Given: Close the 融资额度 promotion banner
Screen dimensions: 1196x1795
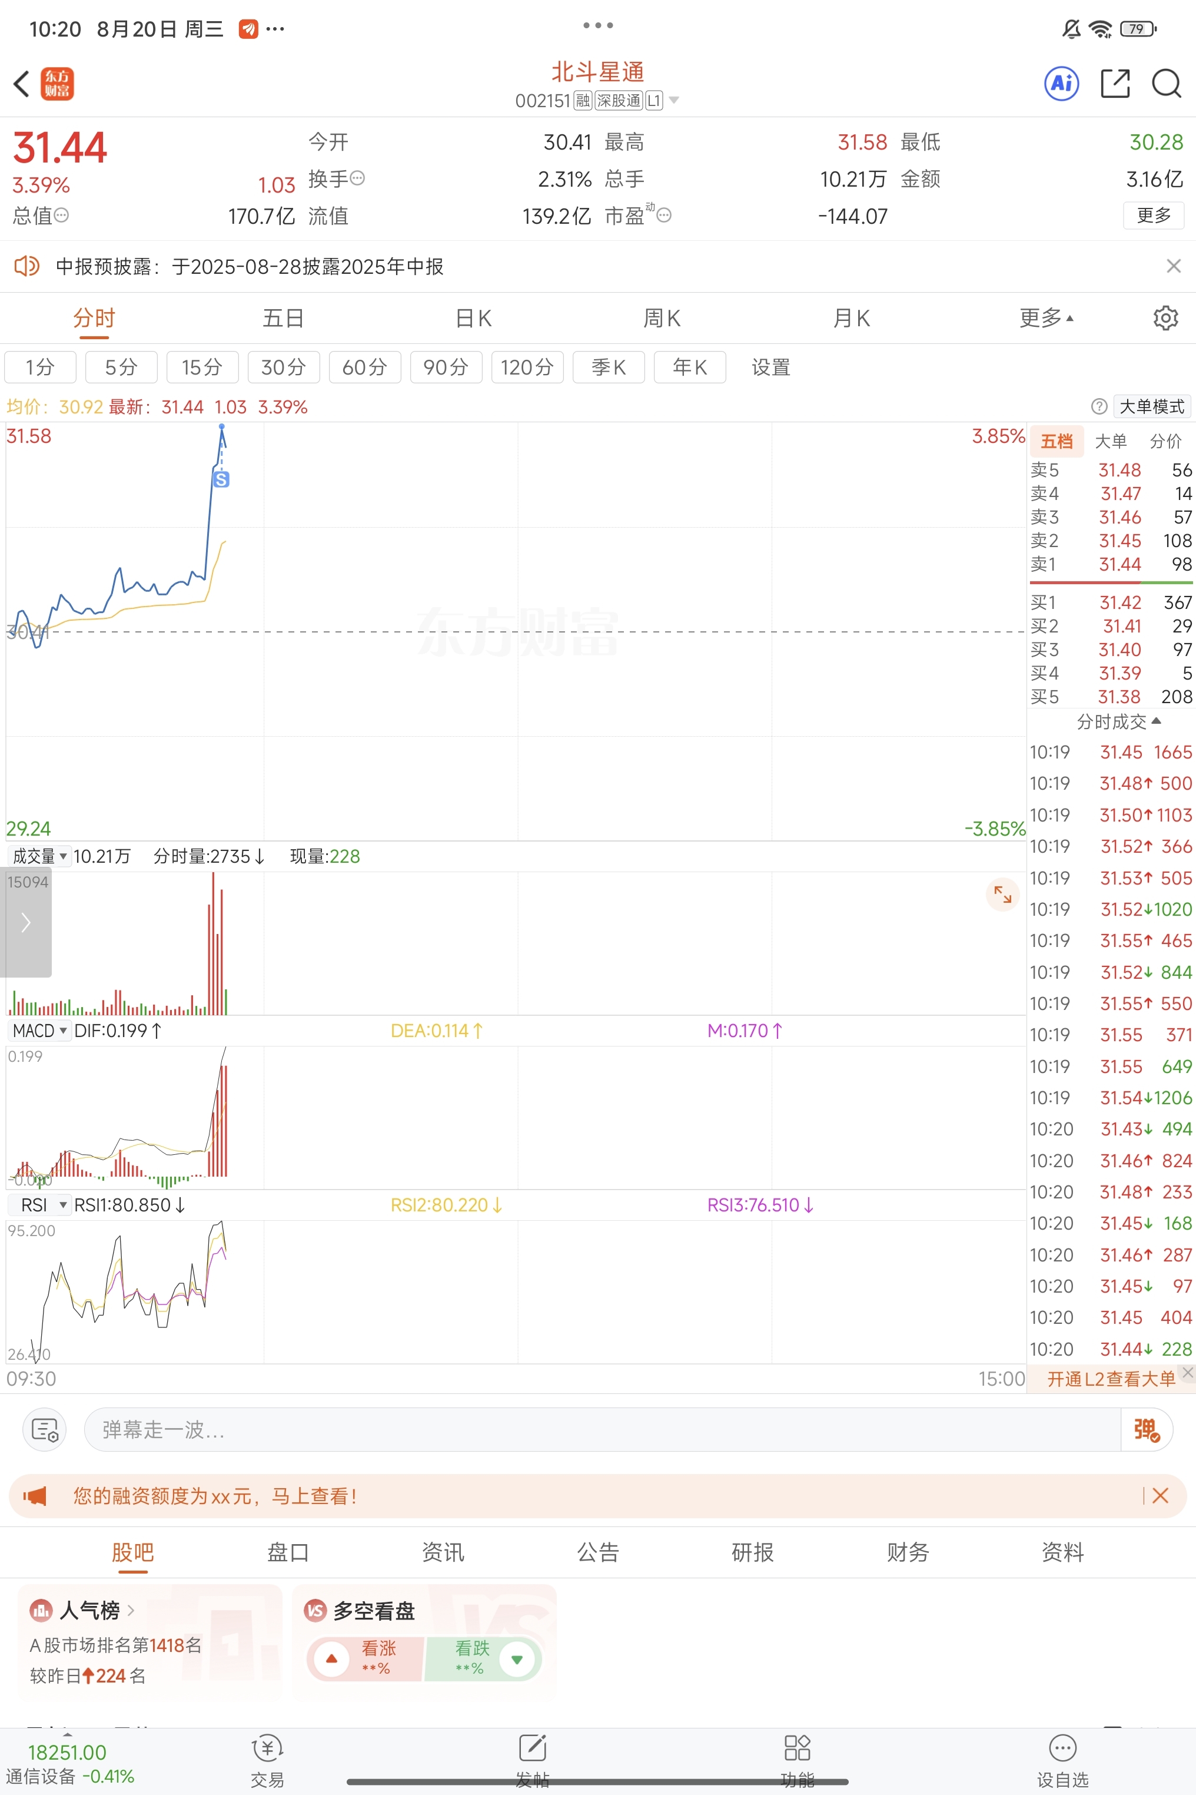Looking at the screenshot, I should click(1160, 1495).
